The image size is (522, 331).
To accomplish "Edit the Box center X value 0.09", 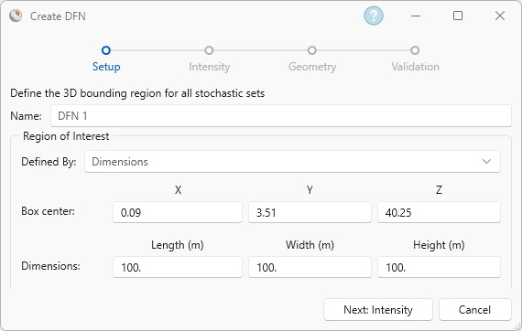I will point(178,212).
